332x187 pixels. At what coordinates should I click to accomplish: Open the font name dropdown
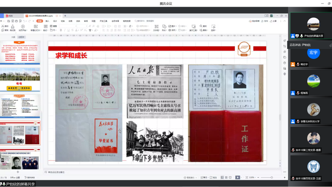click(x=76, y=26)
